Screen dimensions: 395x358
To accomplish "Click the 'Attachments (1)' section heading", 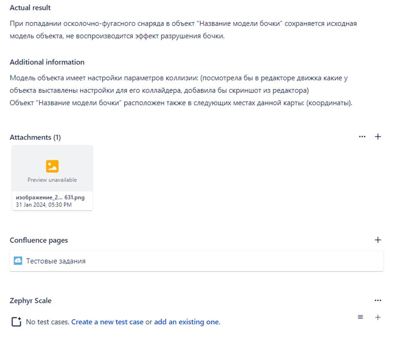I will 35,137.
